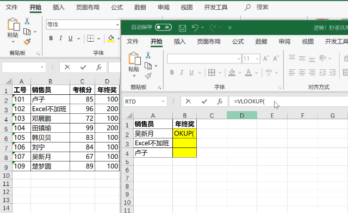348x213 pixels.
Task: Confirm entry checkmark in back window
Action: pyautogui.click(x=83, y=67)
